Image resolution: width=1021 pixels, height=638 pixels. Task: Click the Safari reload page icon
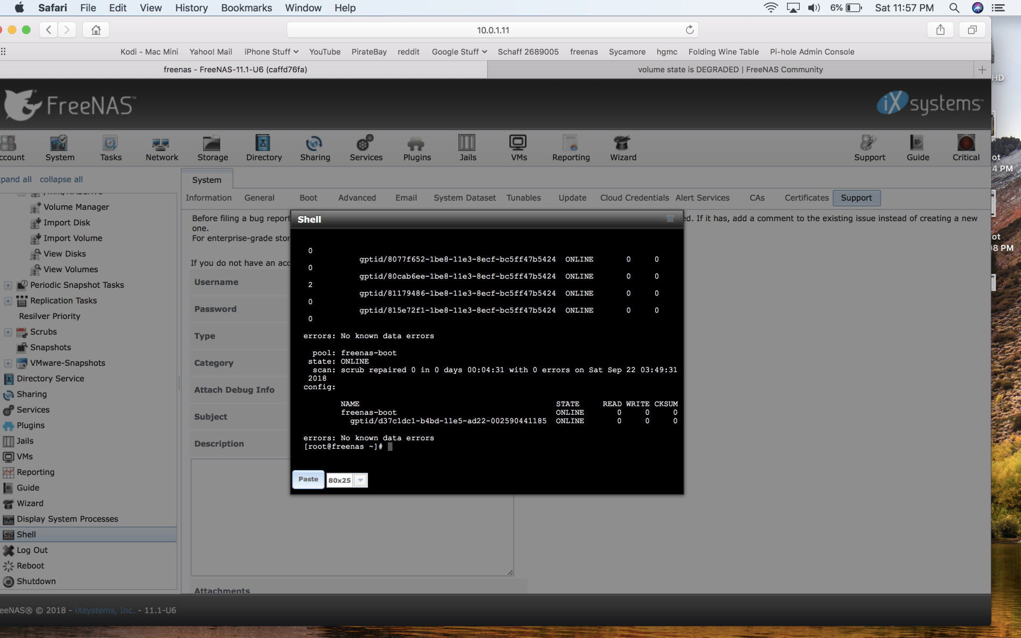click(690, 30)
